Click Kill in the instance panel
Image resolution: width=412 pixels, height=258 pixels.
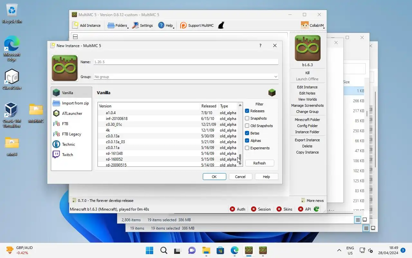(x=307, y=73)
